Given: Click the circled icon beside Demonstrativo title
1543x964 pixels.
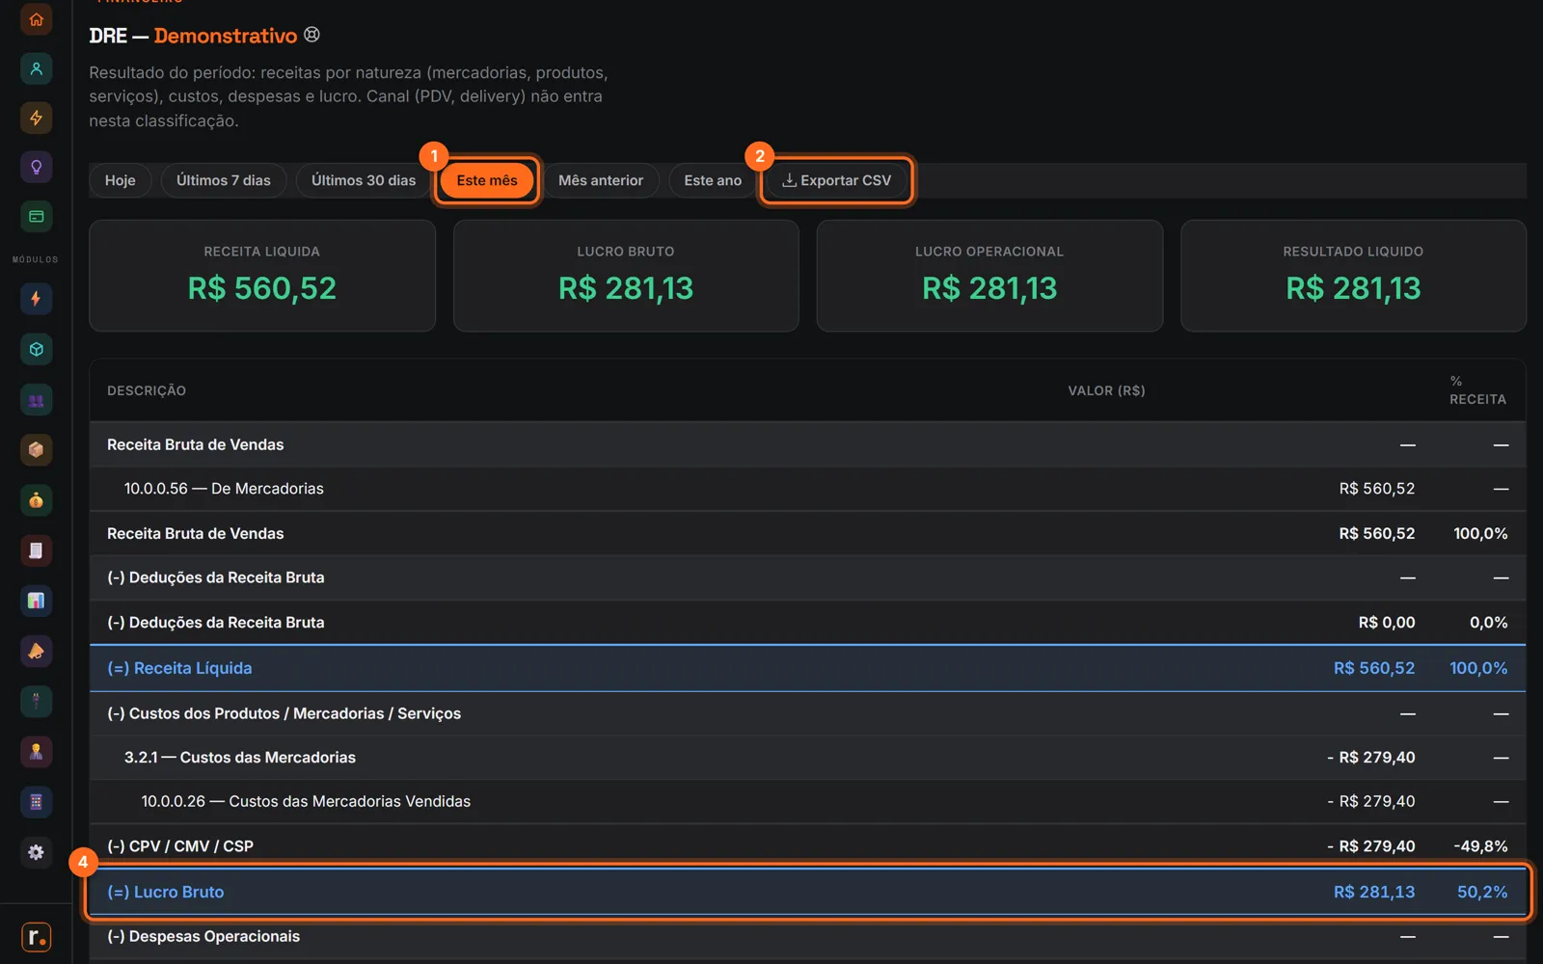Looking at the screenshot, I should point(311,35).
